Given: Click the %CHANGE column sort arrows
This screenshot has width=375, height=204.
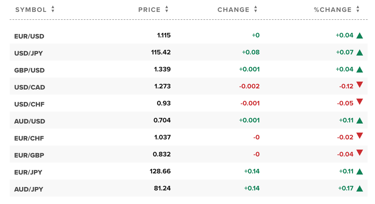Looking at the screenshot, I should click(x=358, y=10).
